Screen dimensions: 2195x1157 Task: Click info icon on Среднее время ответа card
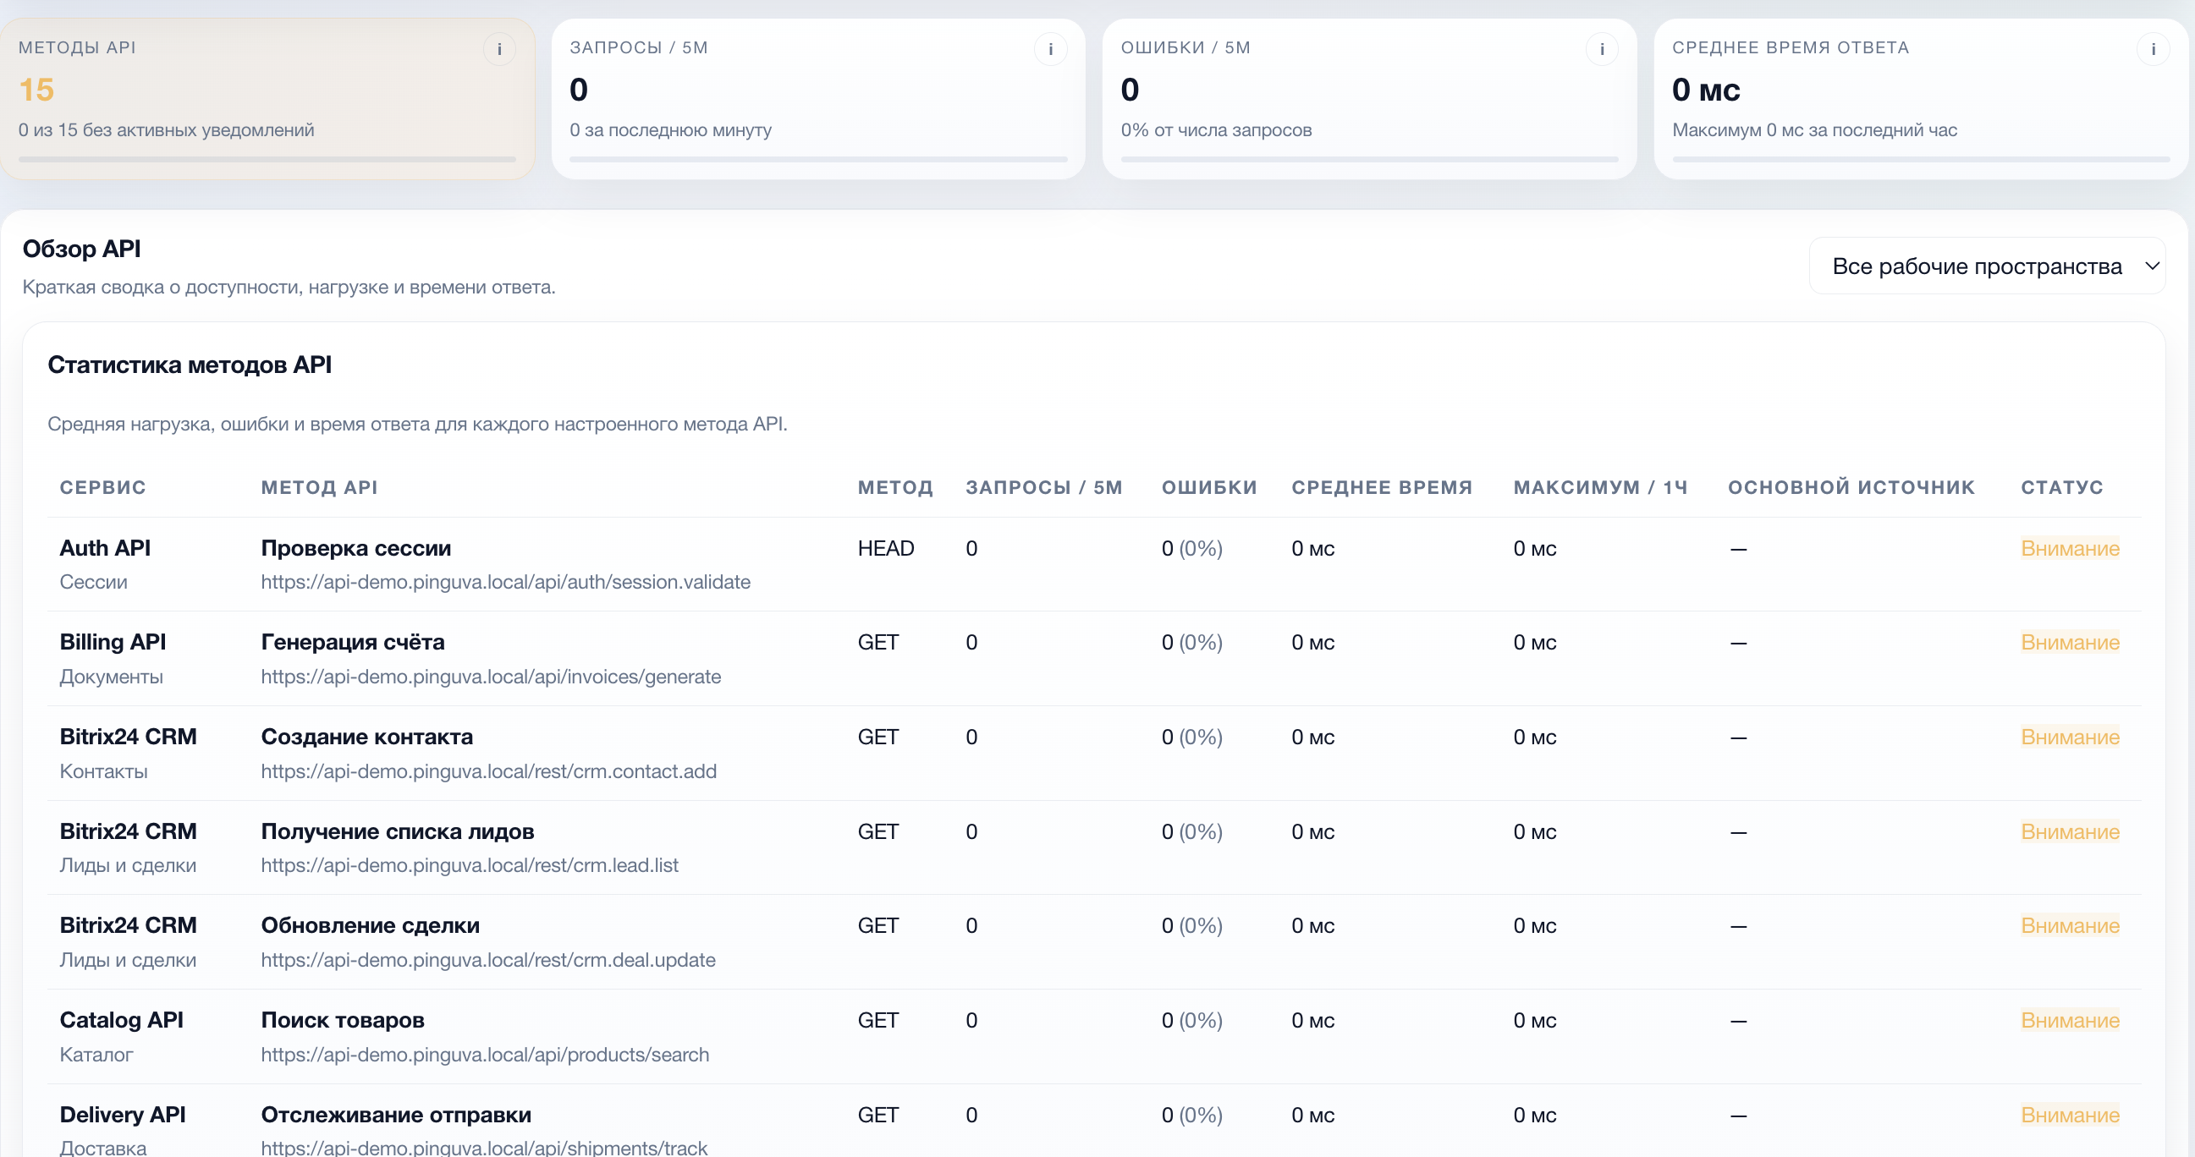(x=2154, y=49)
